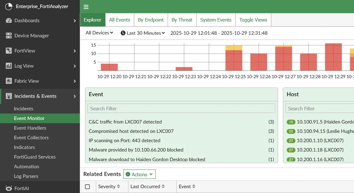This screenshot has height=193, width=354.
Task: Expand the Dashboards menu chevron
Action: (75, 21)
